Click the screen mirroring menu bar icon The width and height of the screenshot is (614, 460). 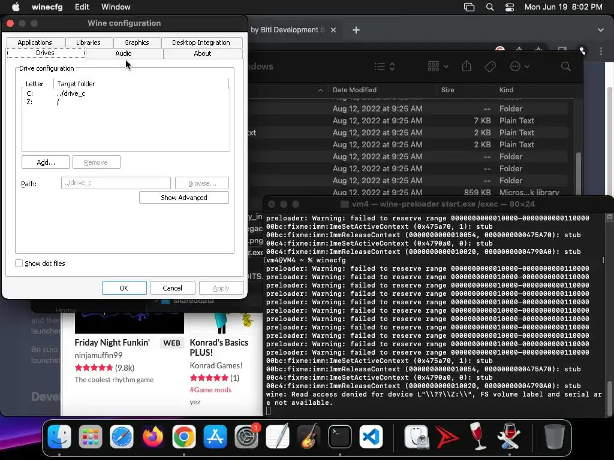click(469, 7)
